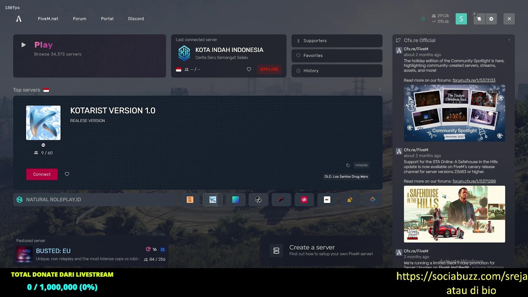Open the Discord menu link
The width and height of the screenshot is (528, 297).
(136, 19)
